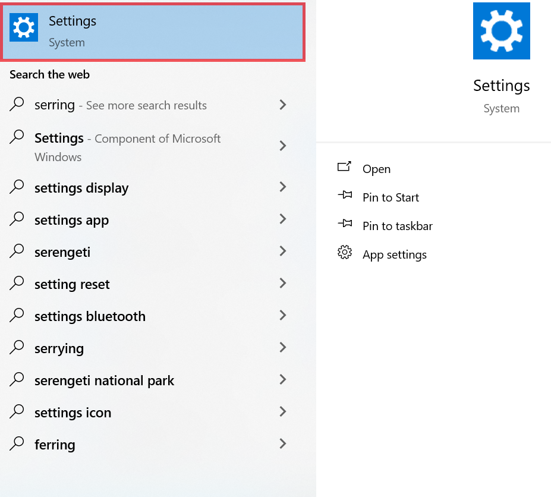Click the Settings gear icon in best match
The height and width of the screenshot is (497, 551).
[x=24, y=27]
